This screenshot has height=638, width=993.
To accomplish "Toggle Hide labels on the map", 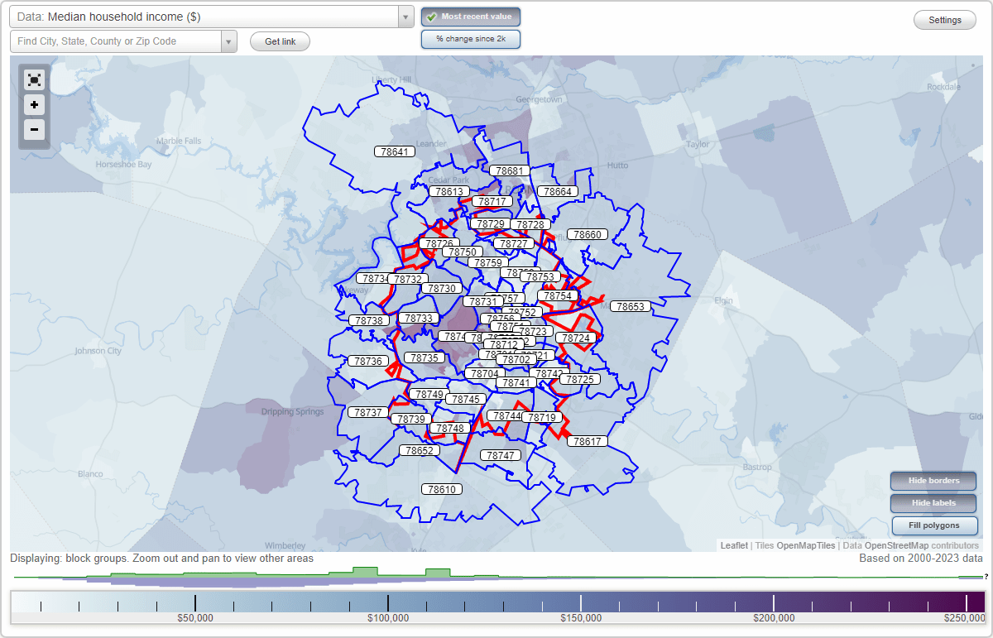I will [x=934, y=503].
